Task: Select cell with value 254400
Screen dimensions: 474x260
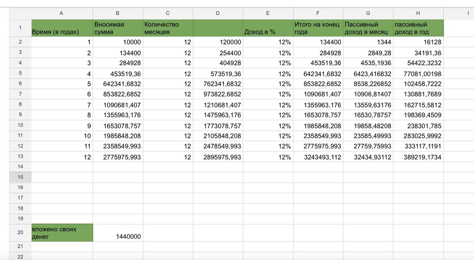Action: click(x=218, y=53)
